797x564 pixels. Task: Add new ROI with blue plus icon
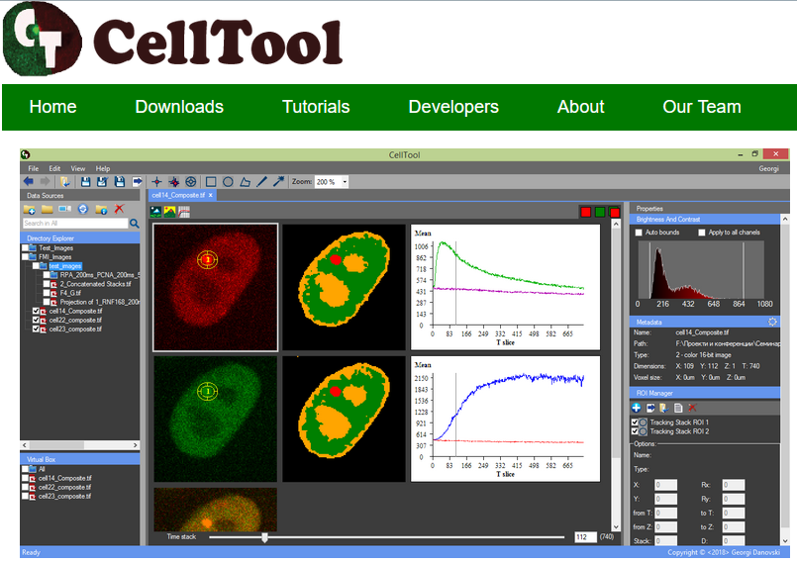pos(636,408)
